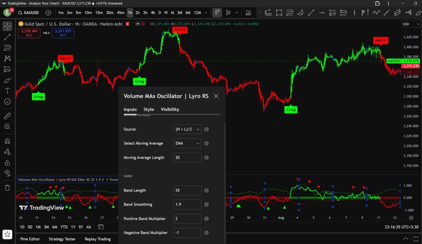This screenshot has width=422, height=244.
Task: Select the text annotation tool
Action: (7, 91)
